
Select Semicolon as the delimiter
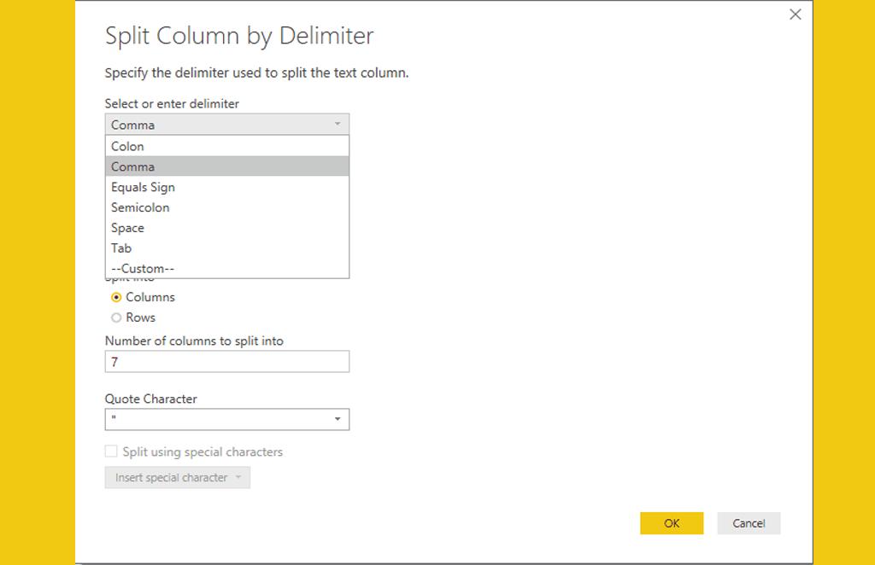140,207
